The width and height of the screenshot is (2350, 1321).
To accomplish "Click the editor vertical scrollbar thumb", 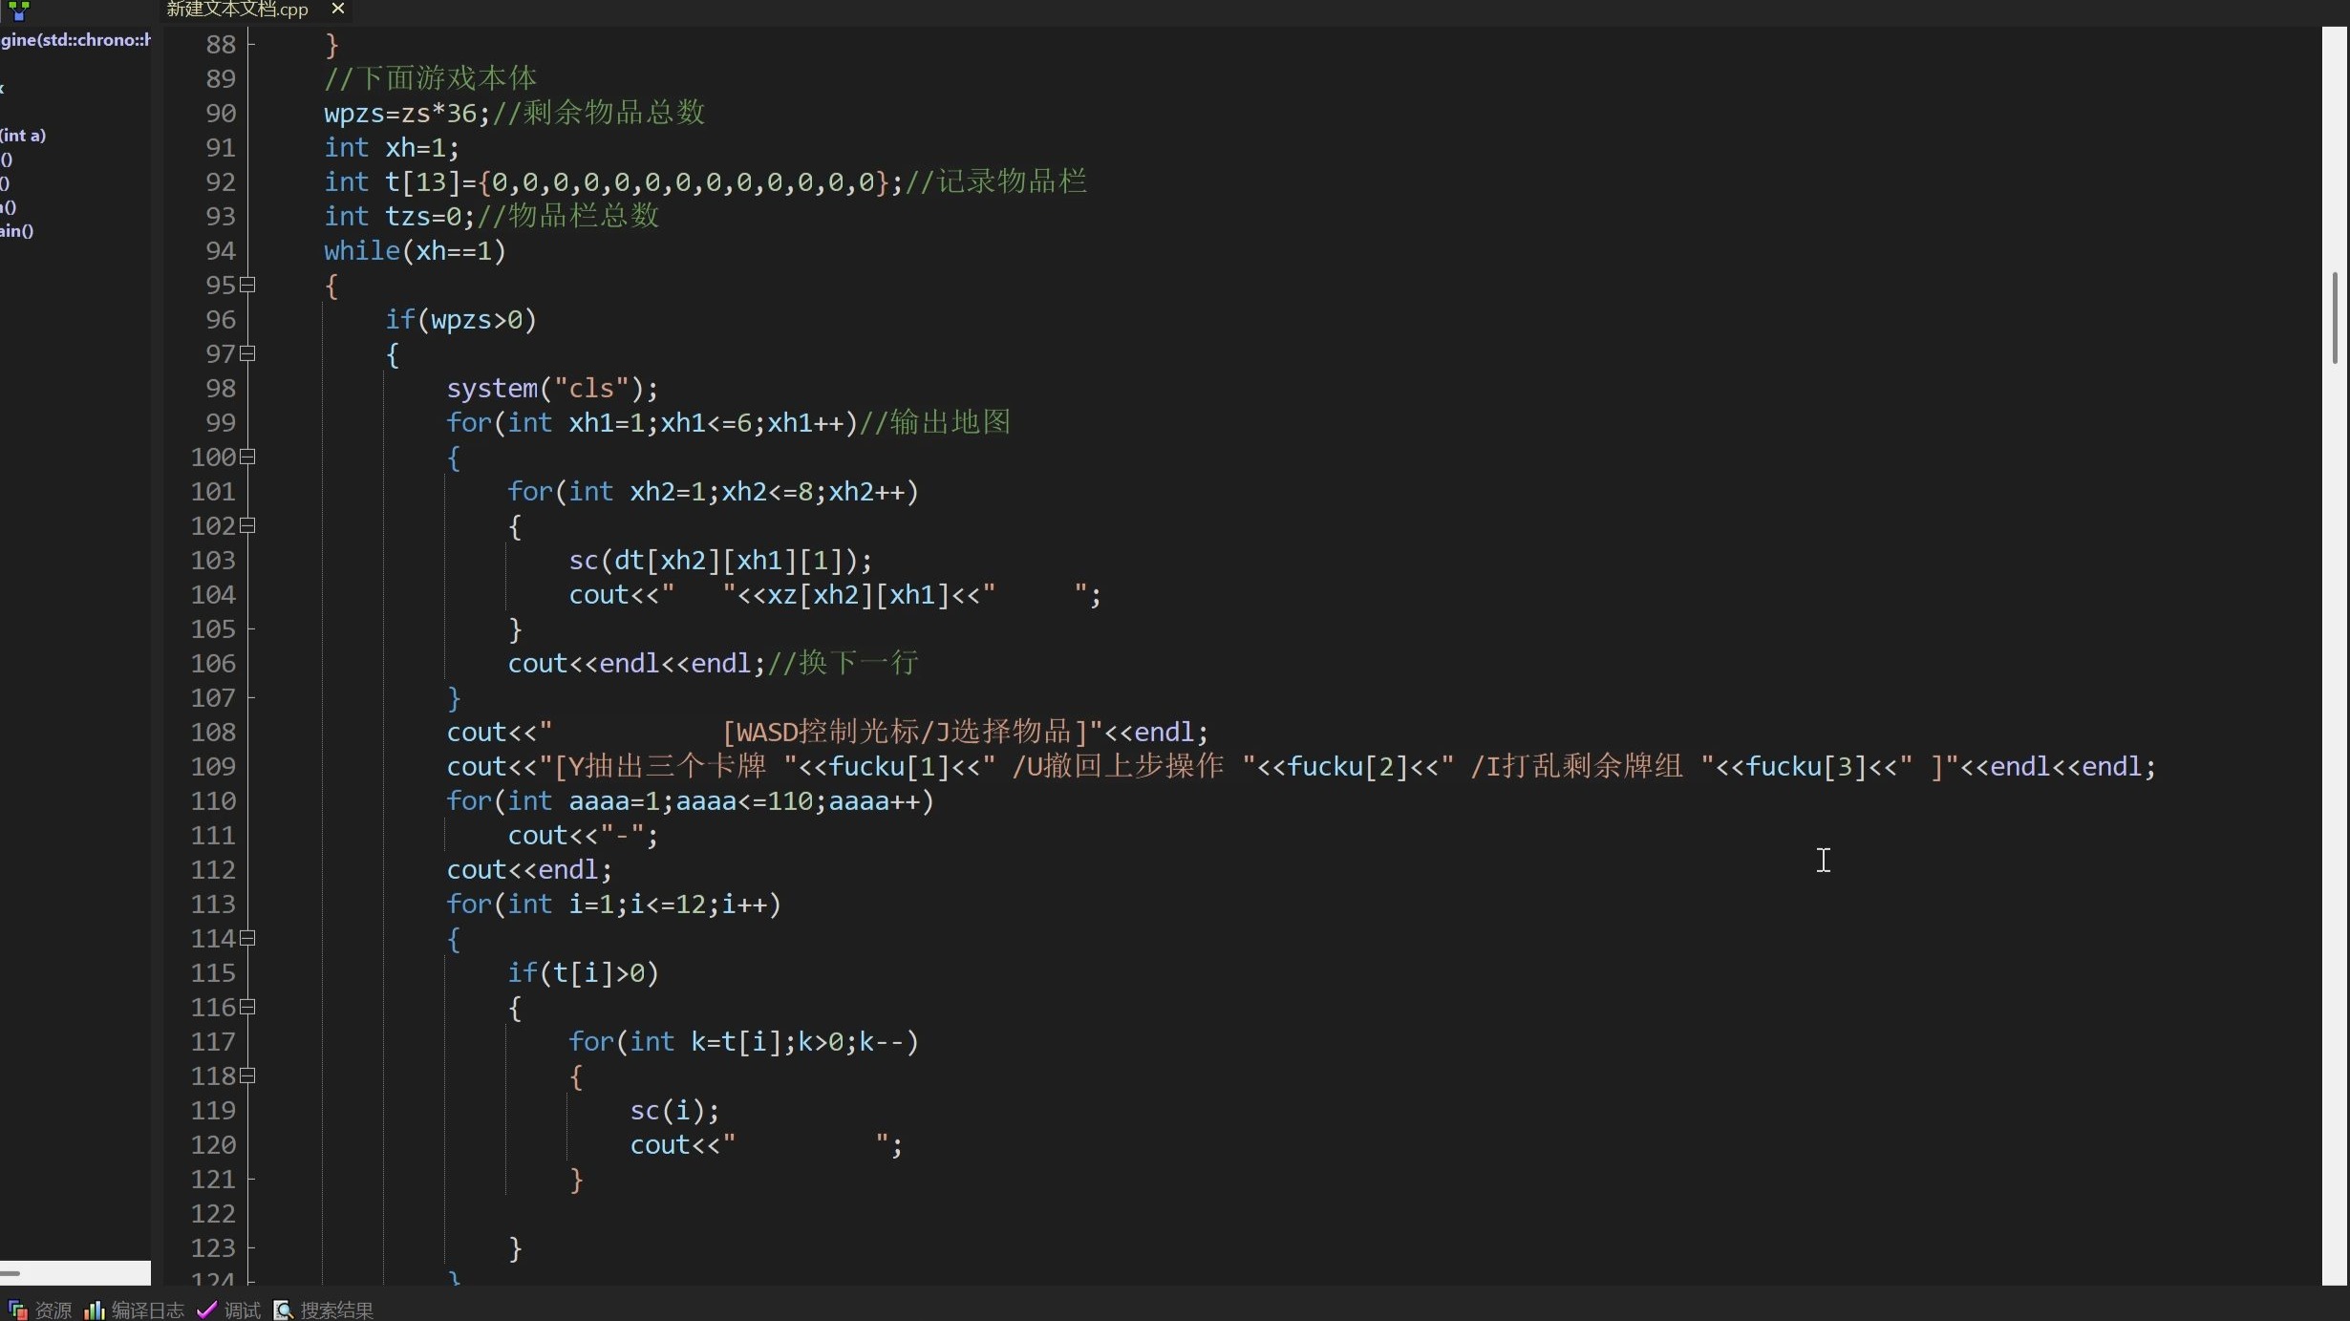I will (x=2334, y=318).
